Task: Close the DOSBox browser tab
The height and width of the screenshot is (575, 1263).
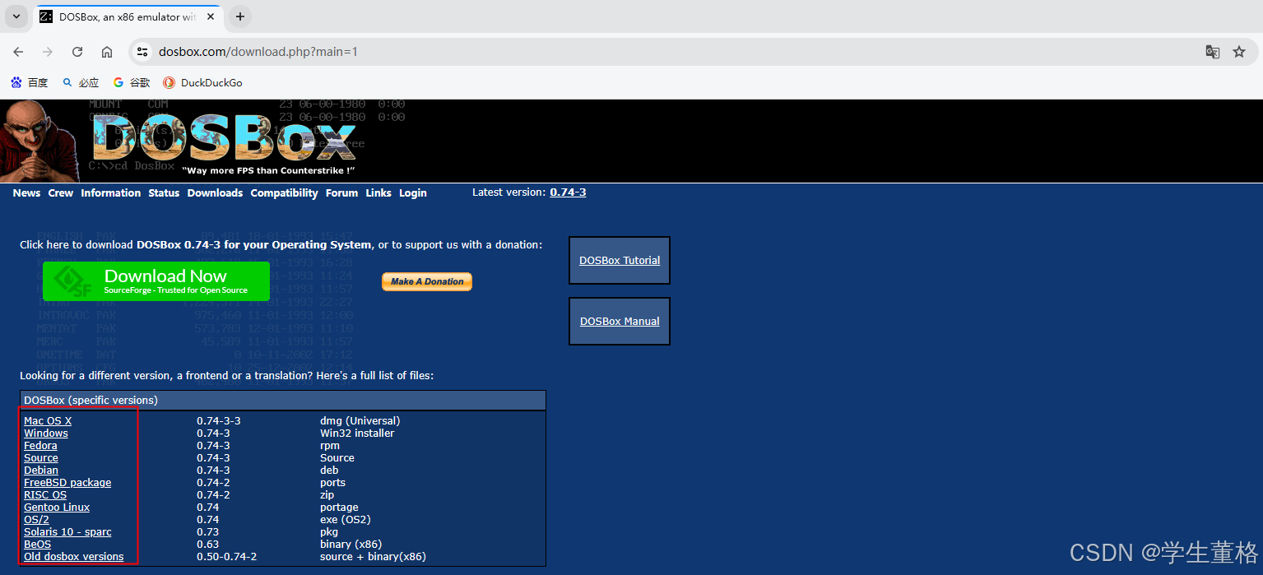Action: pyautogui.click(x=210, y=16)
